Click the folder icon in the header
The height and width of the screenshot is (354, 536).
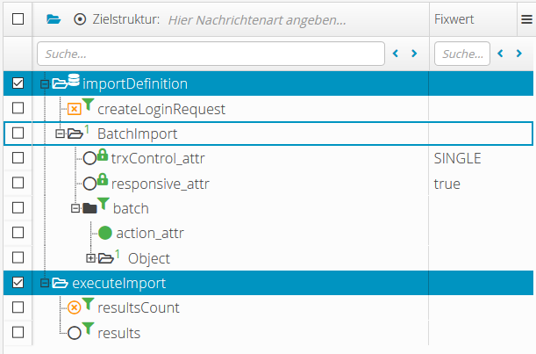[54, 18]
